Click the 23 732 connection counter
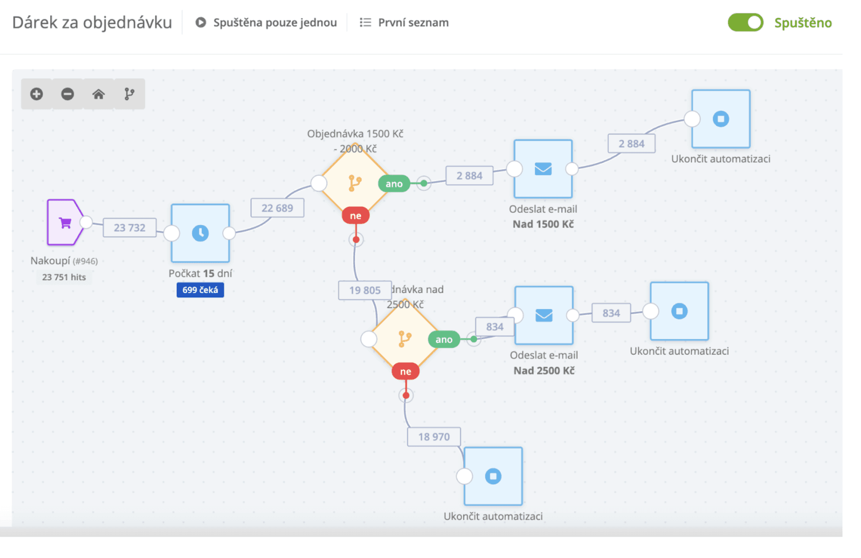The width and height of the screenshot is (861, 558). coord(130,228)
